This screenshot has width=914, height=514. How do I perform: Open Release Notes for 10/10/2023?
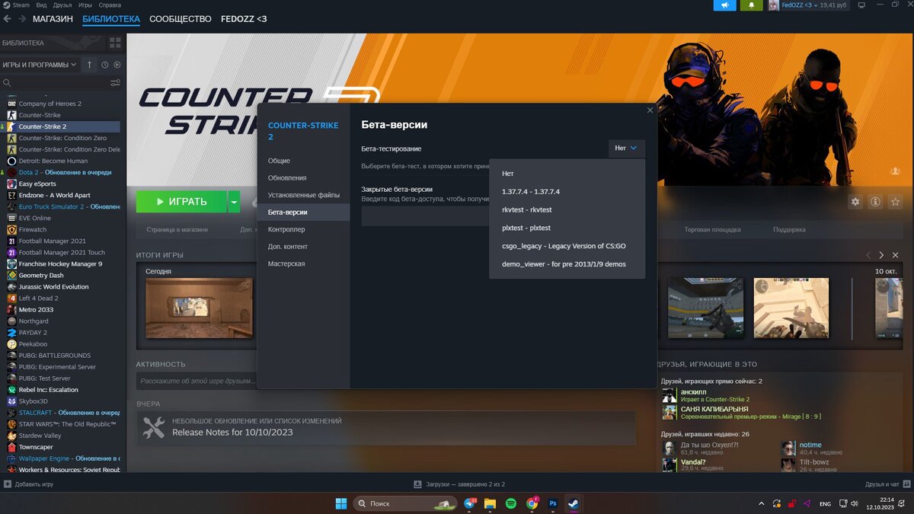point(232,433)
